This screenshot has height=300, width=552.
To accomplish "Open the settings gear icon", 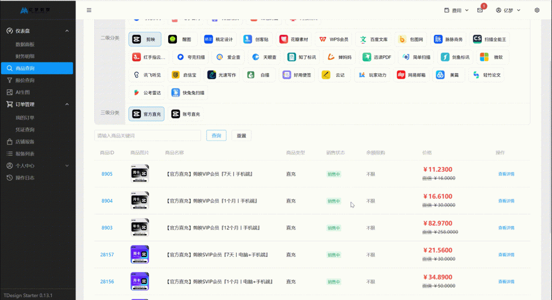I will click(x=537, y=10).
